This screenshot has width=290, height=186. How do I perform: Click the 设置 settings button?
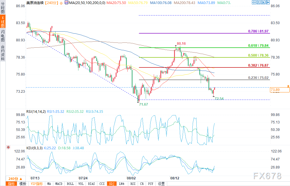tap(161, 184)
